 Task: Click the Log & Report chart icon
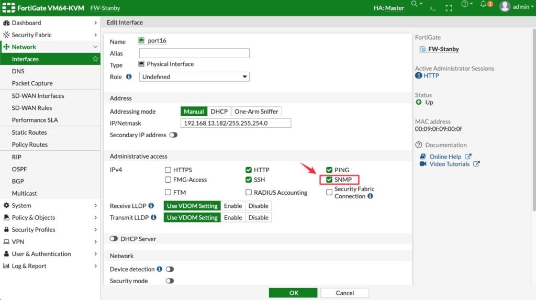(x=6, y=266)
